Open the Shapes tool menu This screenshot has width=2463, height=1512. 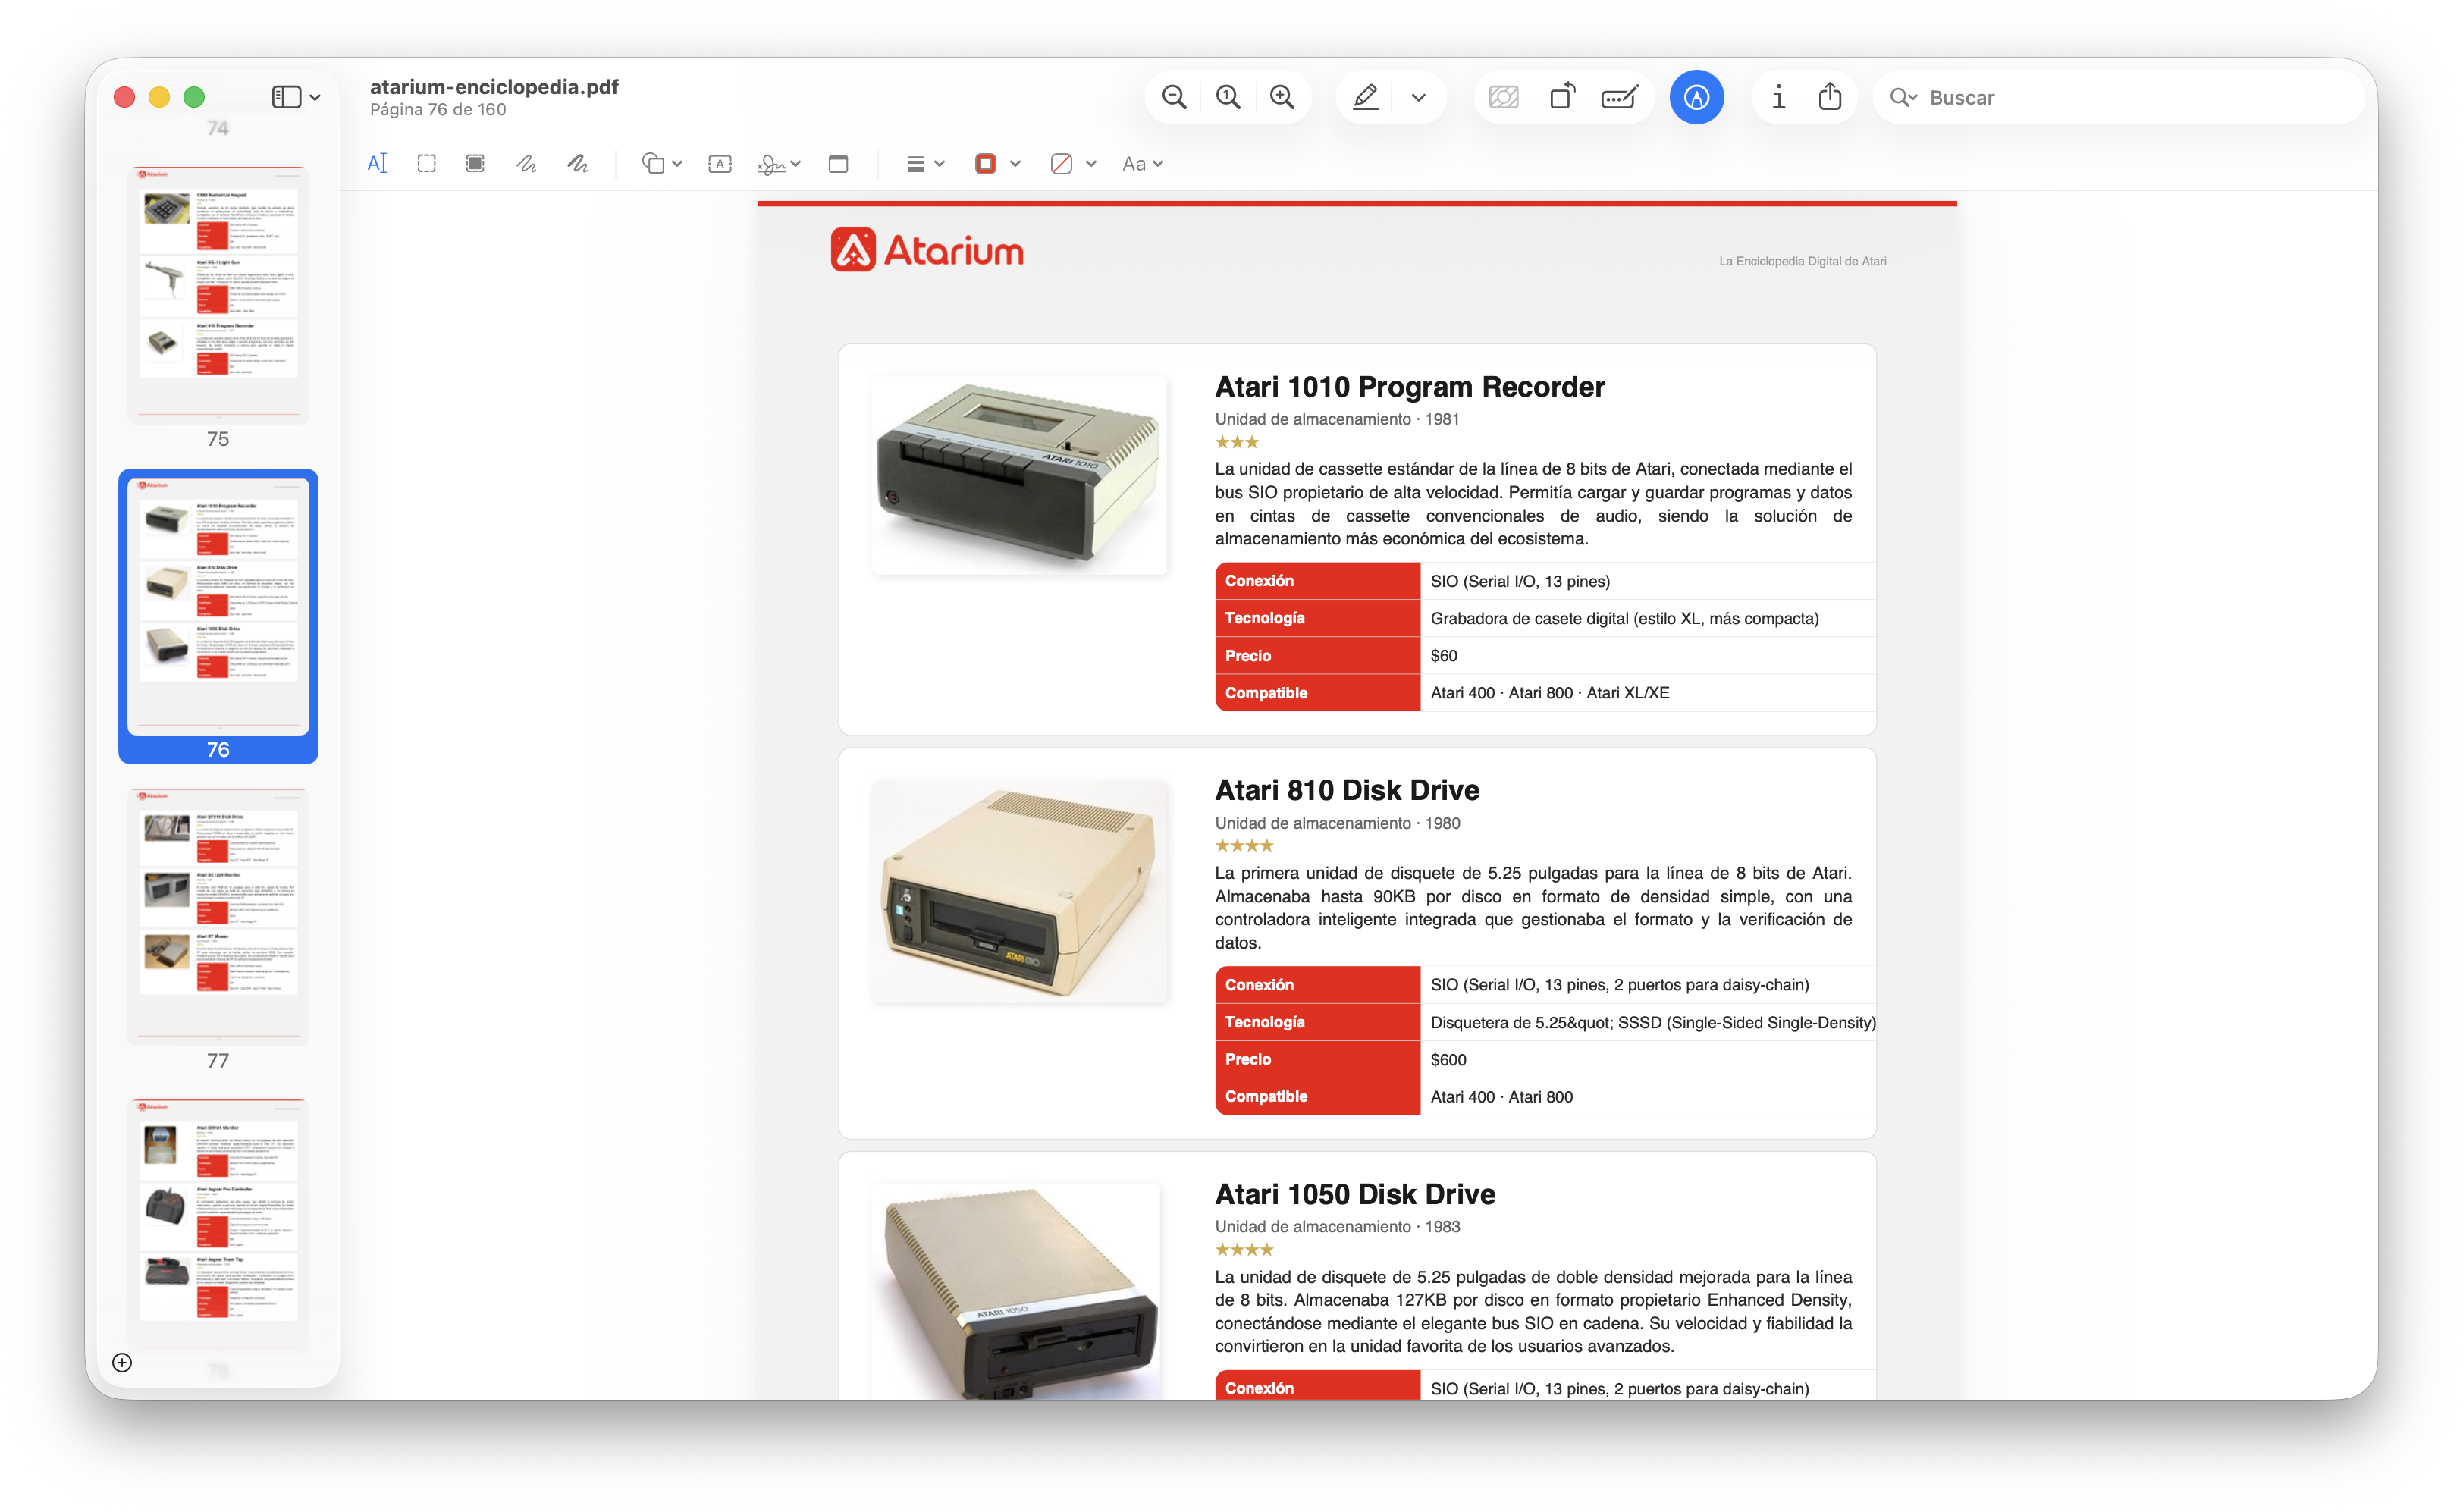(661, 163)
